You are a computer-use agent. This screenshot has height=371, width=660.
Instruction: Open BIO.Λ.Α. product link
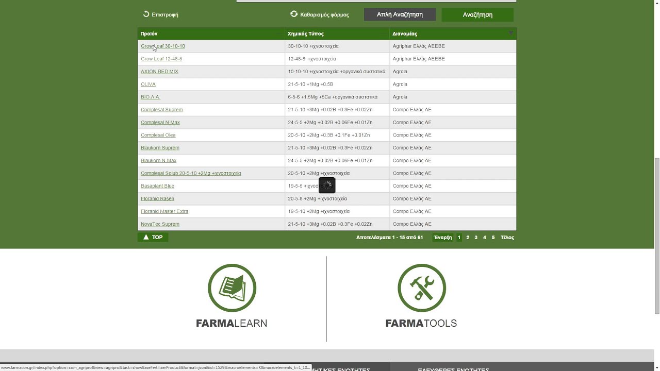click(151, 97)
